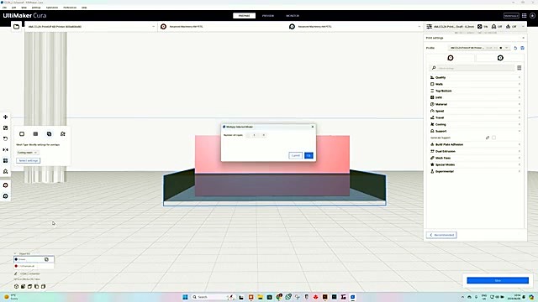
Task: Click the Recommended button
Action: [x=441, y=235]
